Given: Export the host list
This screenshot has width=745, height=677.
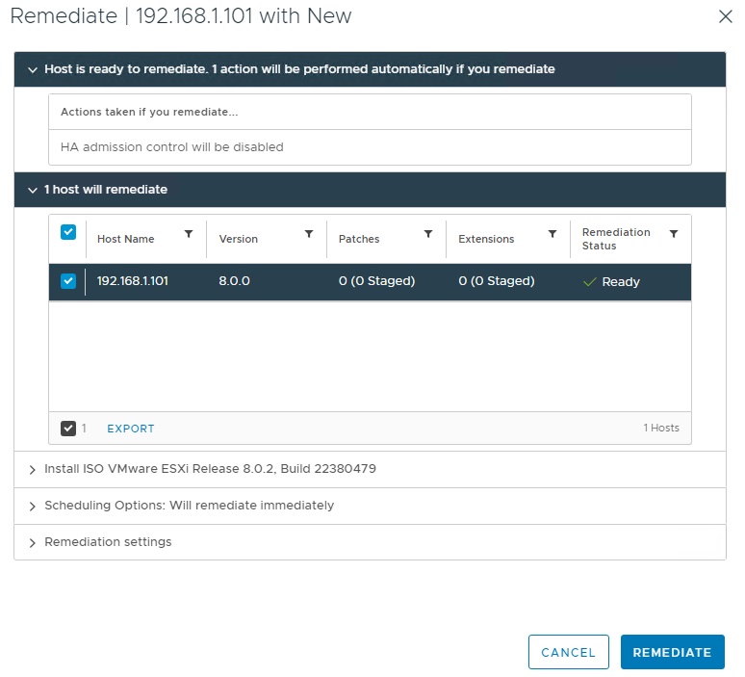Looking at the screenshot, I should pyautogui.click(x=131, y=429).
